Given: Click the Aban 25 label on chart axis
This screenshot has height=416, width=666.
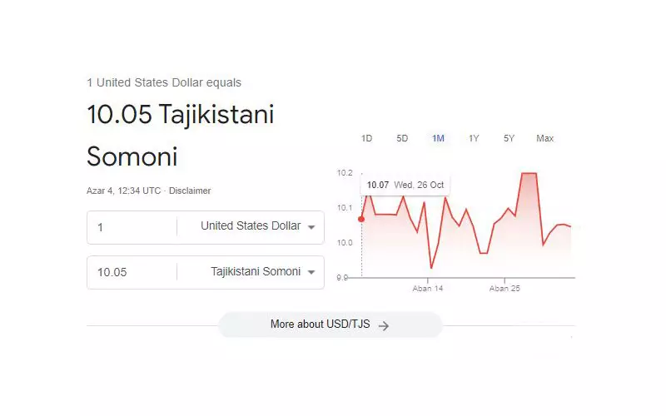Looking at the screenshot, I should (x=504, y=288).
